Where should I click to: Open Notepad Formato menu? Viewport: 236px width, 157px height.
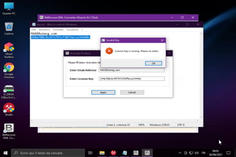58,30
